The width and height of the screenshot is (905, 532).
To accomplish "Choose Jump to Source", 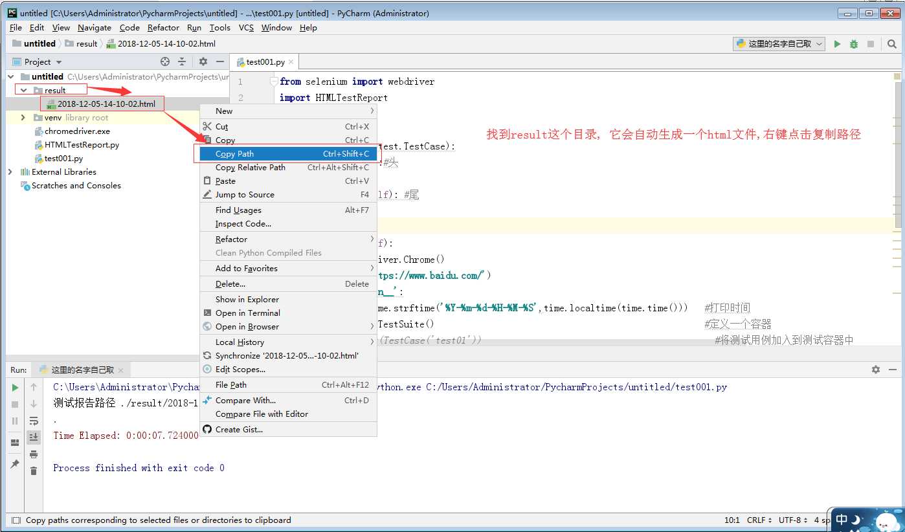I will click(x=289, y=195).
